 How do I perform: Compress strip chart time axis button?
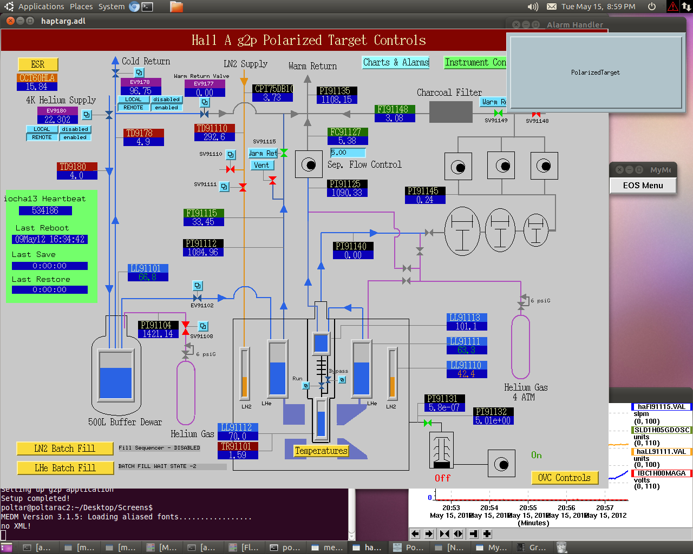point(444,534)
